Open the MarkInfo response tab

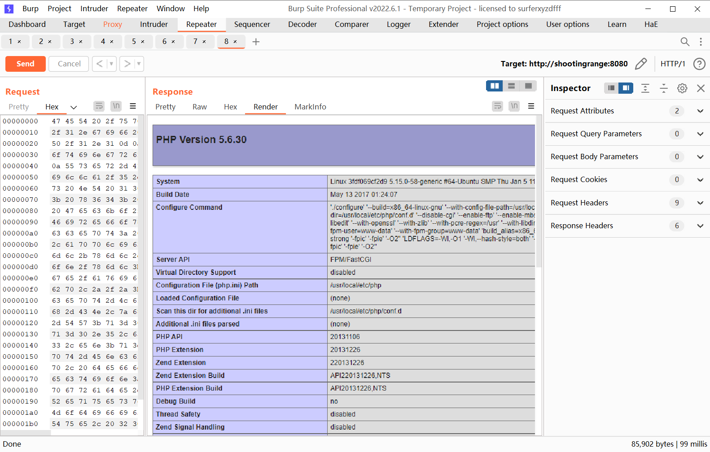click(310, 107)
